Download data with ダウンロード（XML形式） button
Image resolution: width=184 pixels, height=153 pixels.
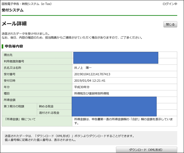[x=146, y=150]
